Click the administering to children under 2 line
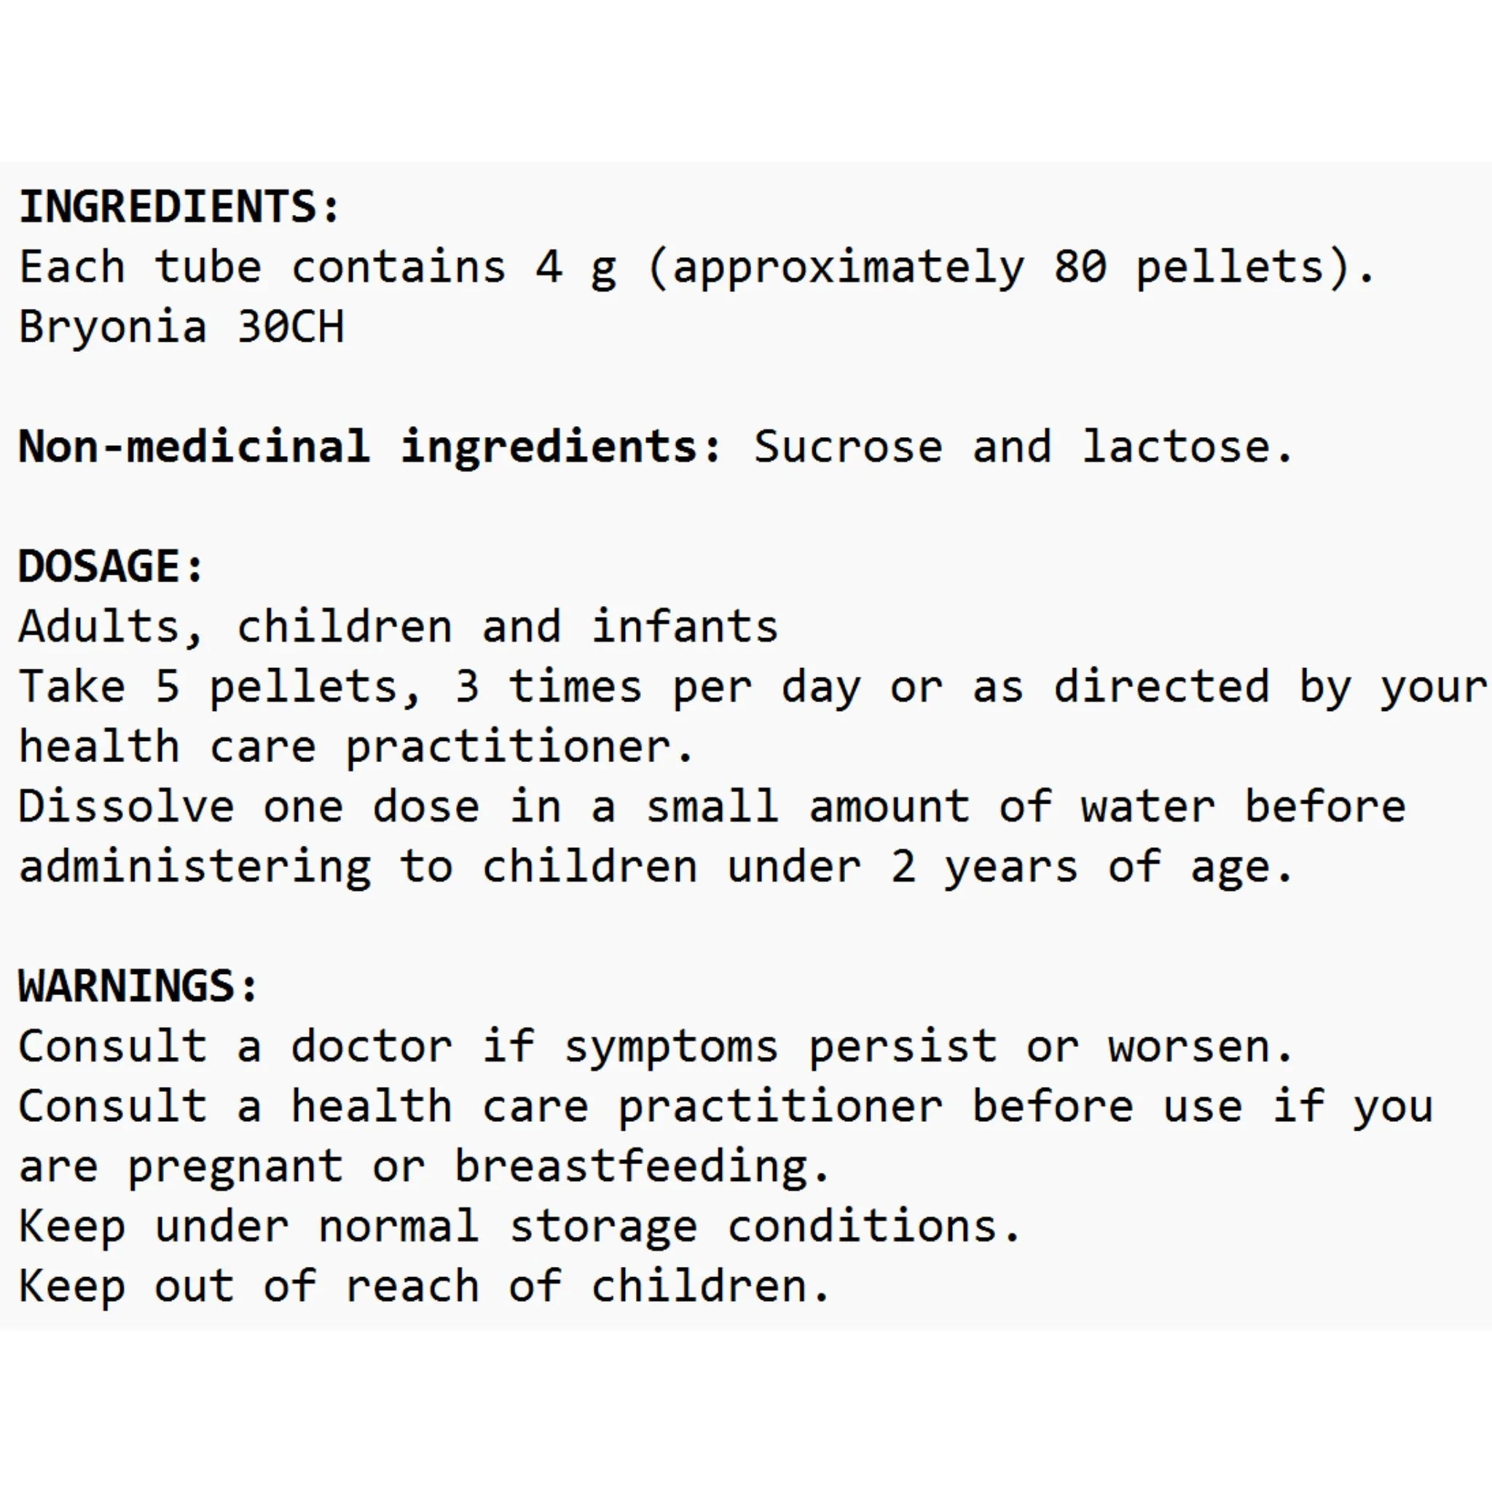This screenshot has width=1492, height=1492. click(656, 867)
